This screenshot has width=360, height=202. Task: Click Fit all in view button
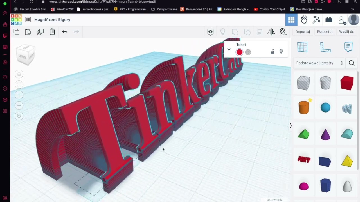(x=19, y=85)
